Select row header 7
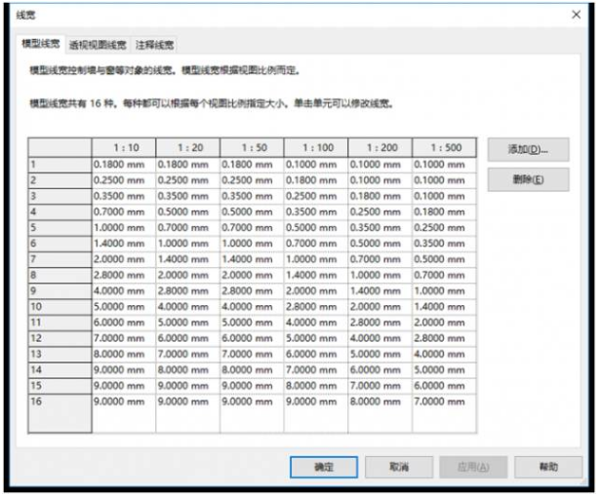This screenshot has height=496, width=602. [x=60, y=259]
